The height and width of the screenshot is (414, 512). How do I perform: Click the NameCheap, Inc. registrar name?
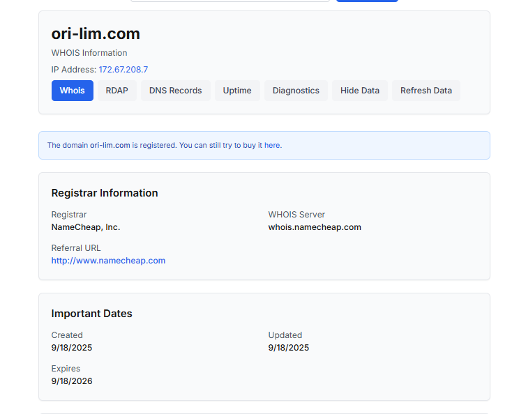[x=86, y=227]
